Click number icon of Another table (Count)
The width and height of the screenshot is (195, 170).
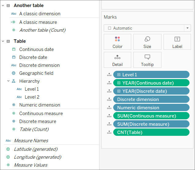point(14,30)
